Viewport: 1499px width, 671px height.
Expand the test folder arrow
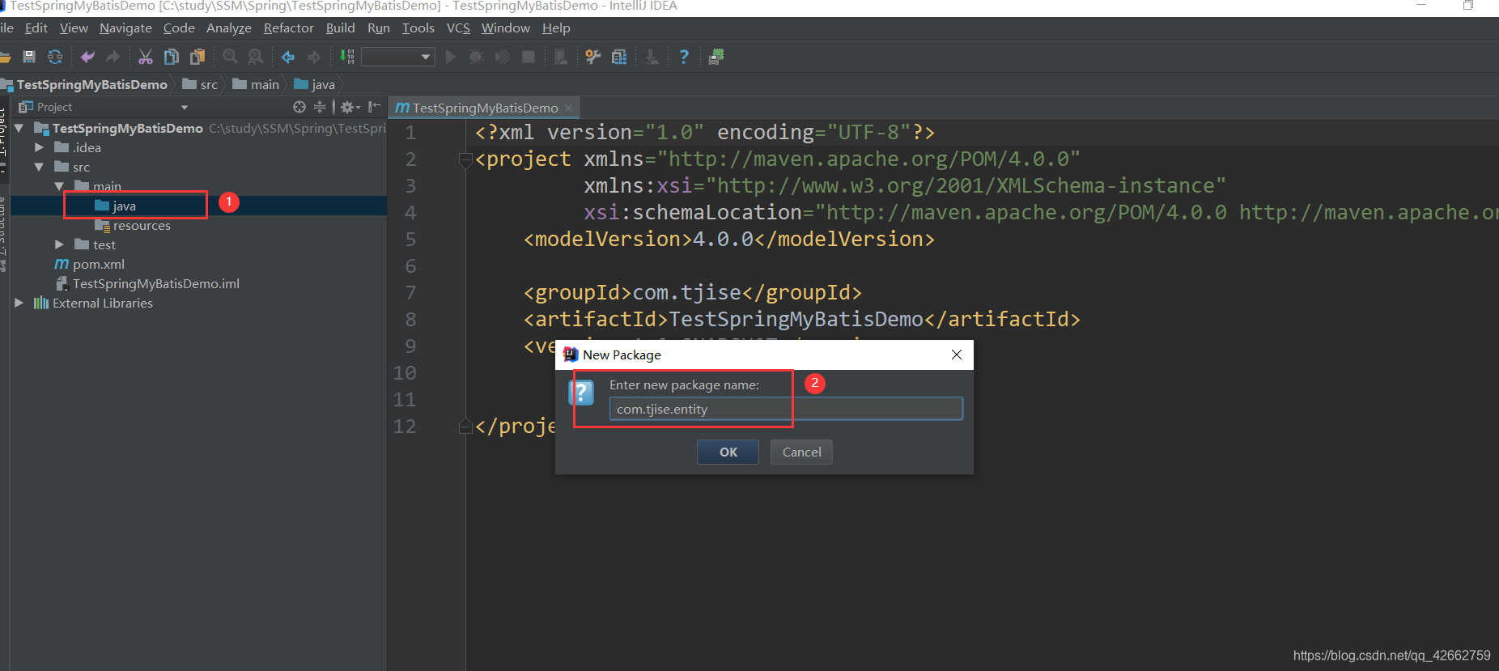coord(59,244)
